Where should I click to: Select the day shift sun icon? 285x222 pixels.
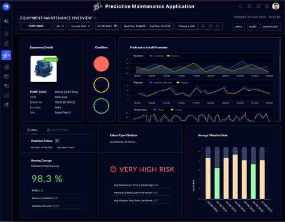(x=210, y=26)
